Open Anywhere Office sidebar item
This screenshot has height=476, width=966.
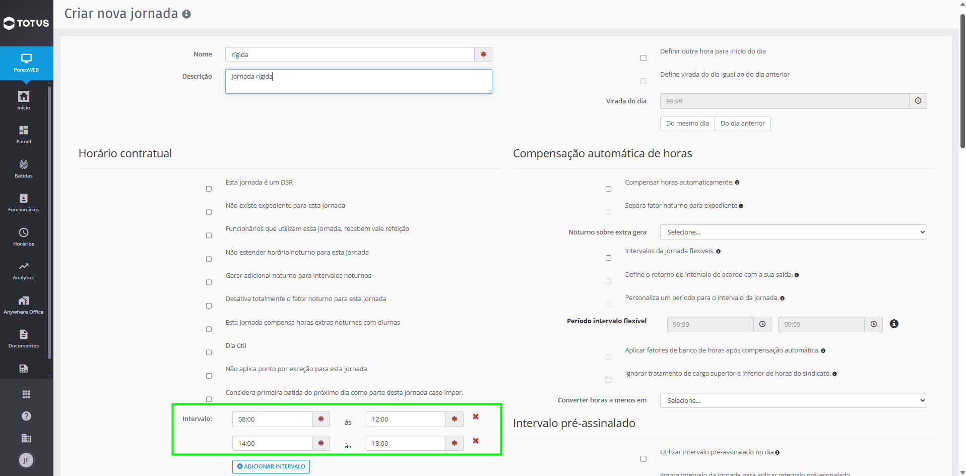click(24, 305)
